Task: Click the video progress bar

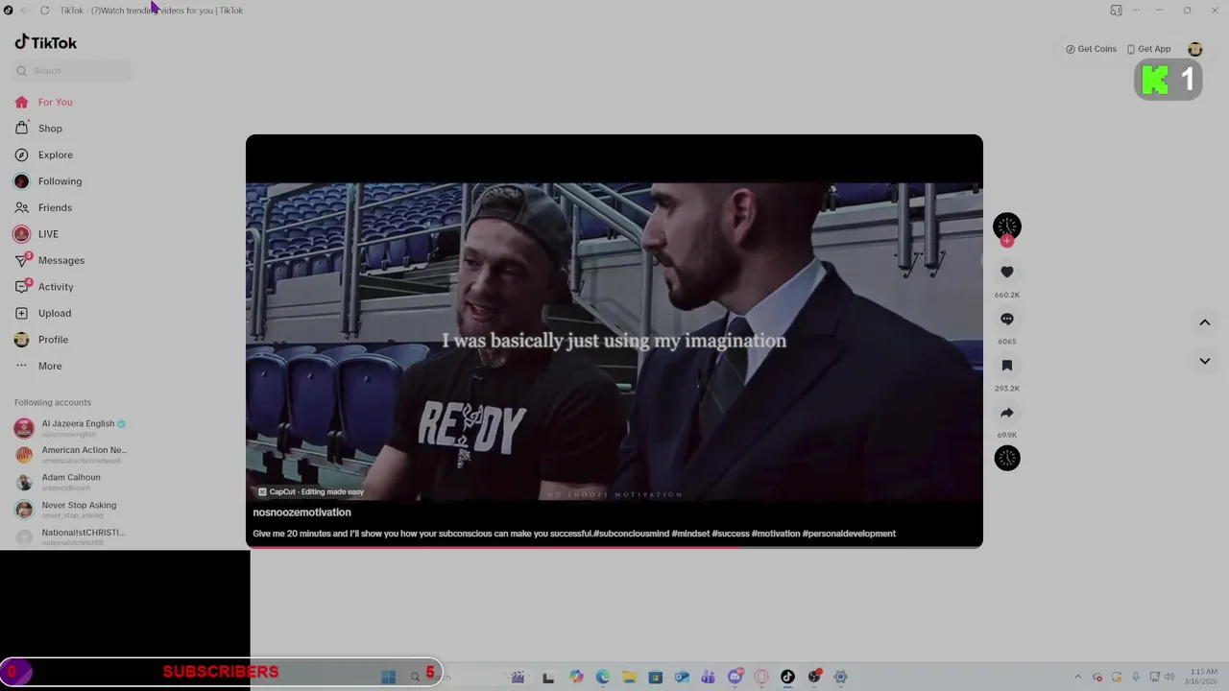Action: point(614,546)
